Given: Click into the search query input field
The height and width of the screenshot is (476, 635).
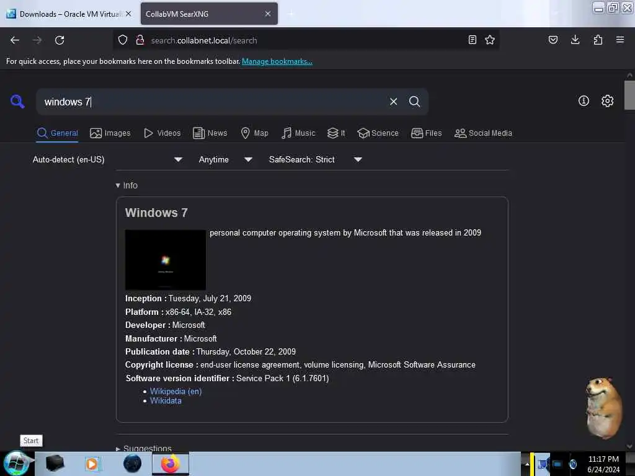Looking at the screenshot, I should [215, 102].
